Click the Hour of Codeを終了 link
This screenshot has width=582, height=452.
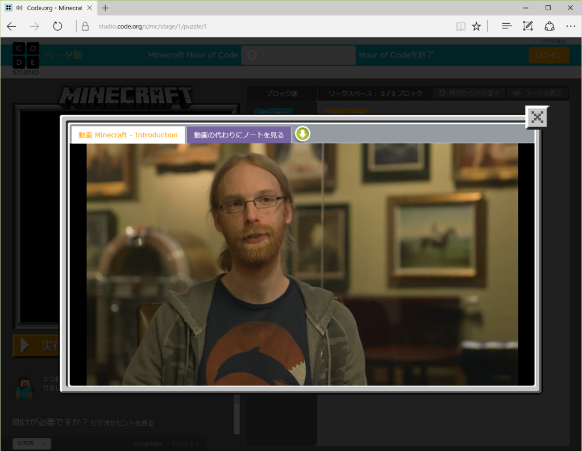point(396,55)
